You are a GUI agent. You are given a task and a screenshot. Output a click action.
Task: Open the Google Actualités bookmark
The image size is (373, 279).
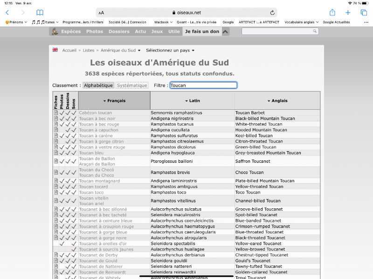click(x=336, y=22)
